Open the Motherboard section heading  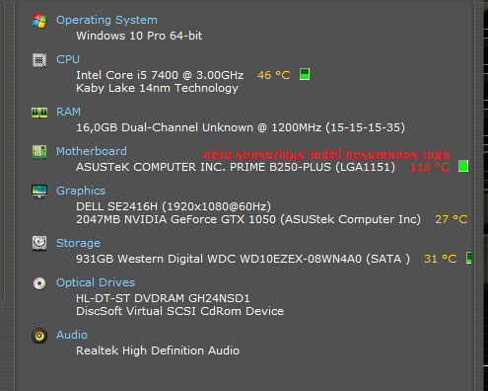tap(92, 151)
